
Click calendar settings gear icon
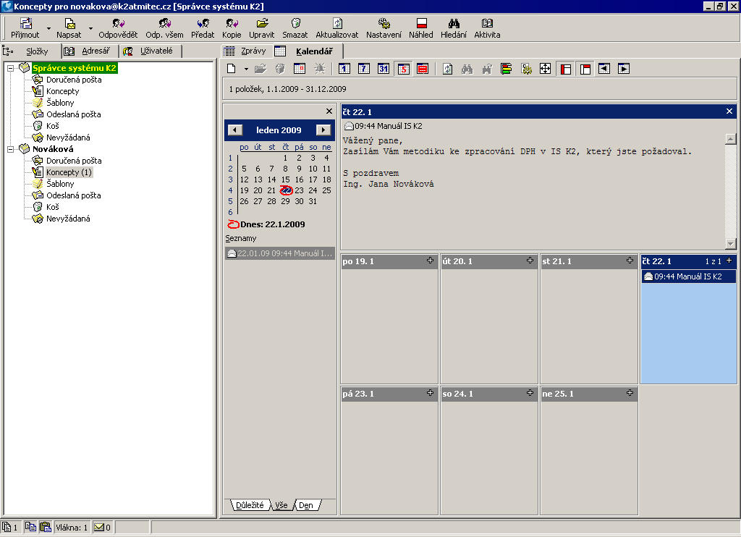(x=526, y=69)
